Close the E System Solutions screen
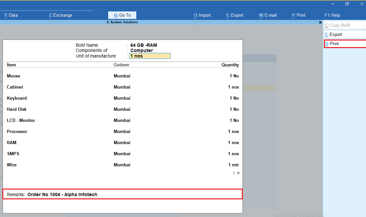Viewport: 366px width, 217px height. (320, 22)
